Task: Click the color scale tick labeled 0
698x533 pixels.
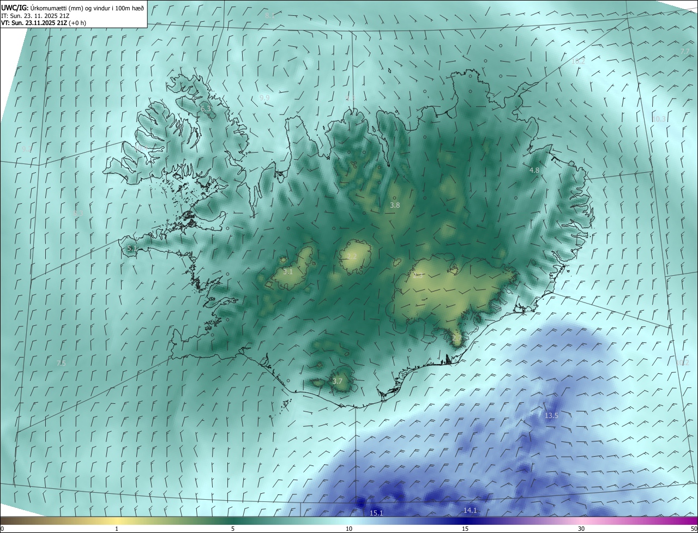Action: 2,529
